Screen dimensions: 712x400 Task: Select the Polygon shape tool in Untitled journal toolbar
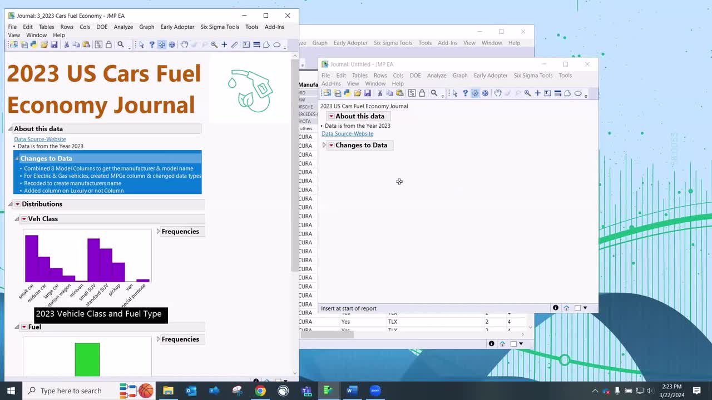(567, 93)
